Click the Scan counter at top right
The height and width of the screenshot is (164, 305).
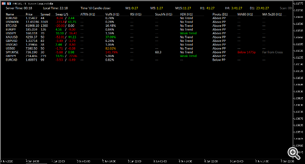point(286,8)
